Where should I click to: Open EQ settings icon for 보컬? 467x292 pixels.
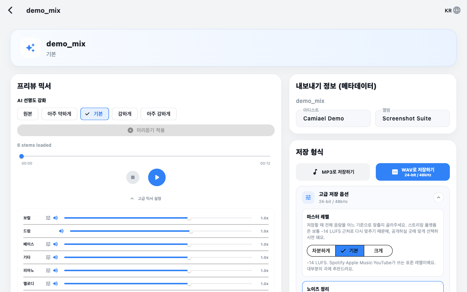click(48, 218)
